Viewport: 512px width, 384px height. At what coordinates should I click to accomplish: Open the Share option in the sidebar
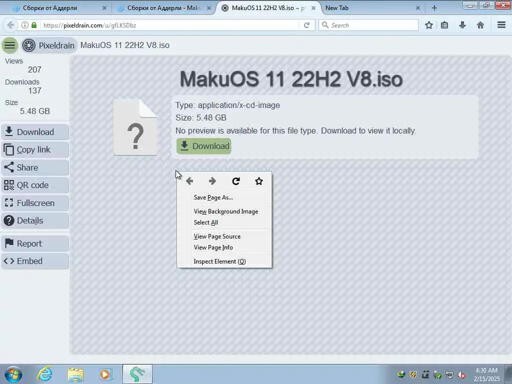pyautogui.click(x=35, y=167)
